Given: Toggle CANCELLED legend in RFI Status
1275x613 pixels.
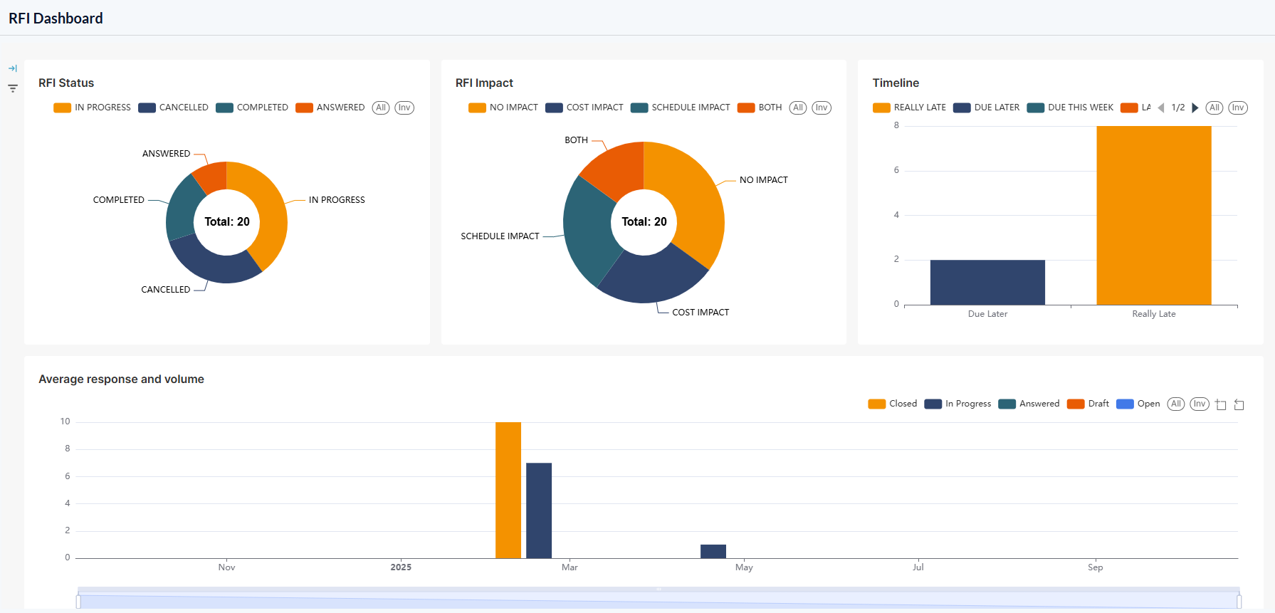Looking at the screenshot, I should (x=174, y=108).
